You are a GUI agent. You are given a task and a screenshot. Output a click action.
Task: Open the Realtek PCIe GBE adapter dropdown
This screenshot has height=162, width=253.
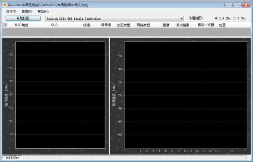pos(115,18)
